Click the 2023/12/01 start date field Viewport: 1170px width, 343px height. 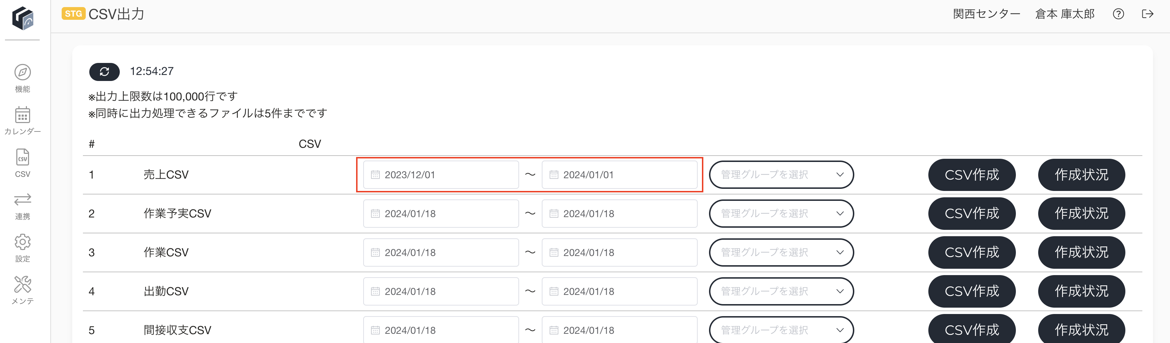click(x=441, y=174)
